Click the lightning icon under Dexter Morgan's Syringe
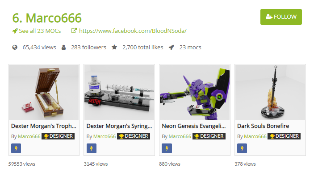This screenshot has width=318, height=171. (x=92, y=148)
